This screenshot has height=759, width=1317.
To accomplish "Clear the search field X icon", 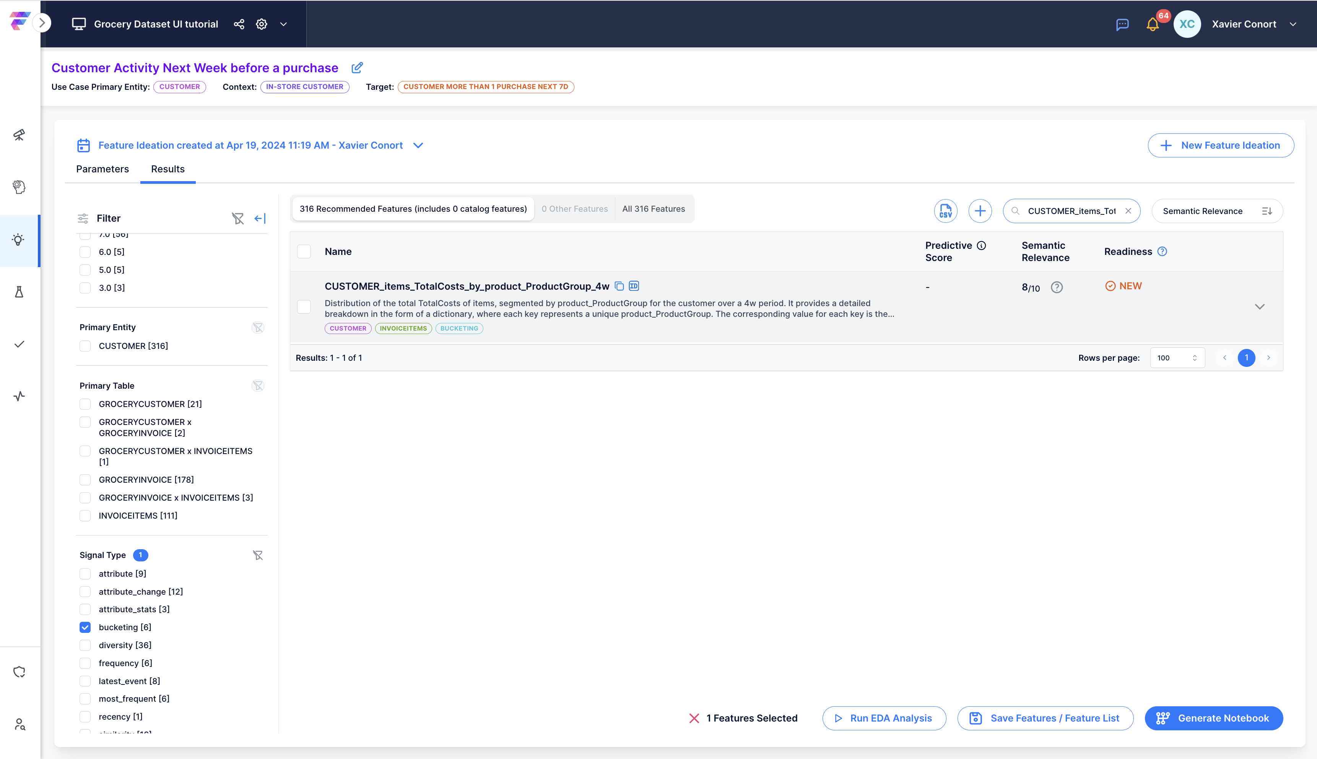I will click(x=1128, y=211).
